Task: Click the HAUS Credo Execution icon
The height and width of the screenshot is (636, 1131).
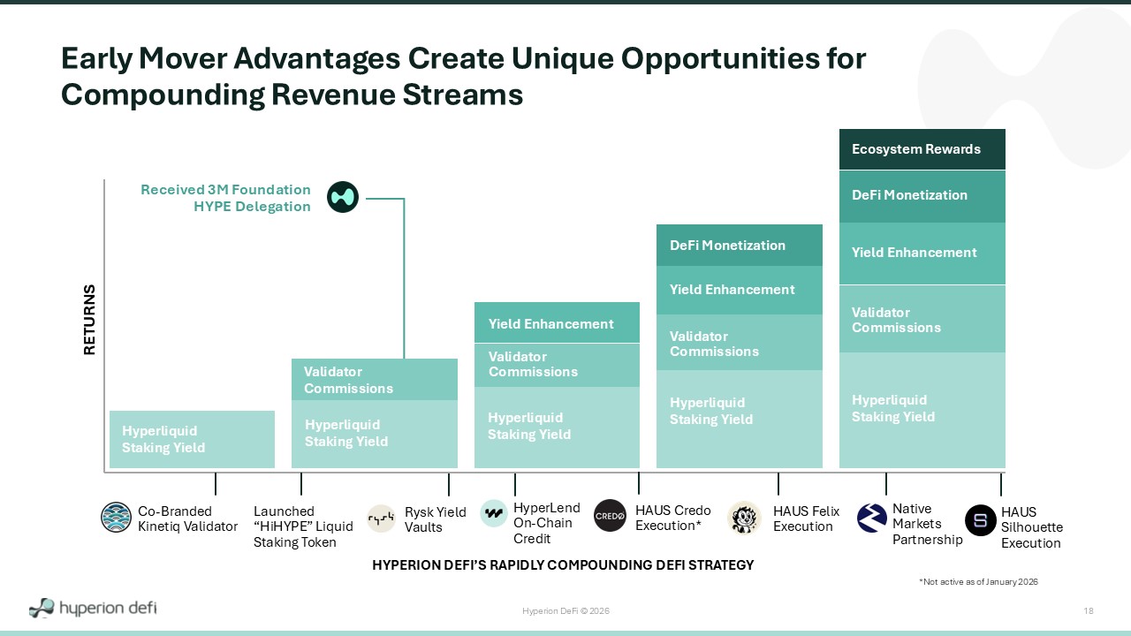Action: (x=610, y=516)
